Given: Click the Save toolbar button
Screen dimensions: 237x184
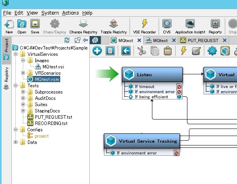Looking at the screenshot, I should pos(35,24).
